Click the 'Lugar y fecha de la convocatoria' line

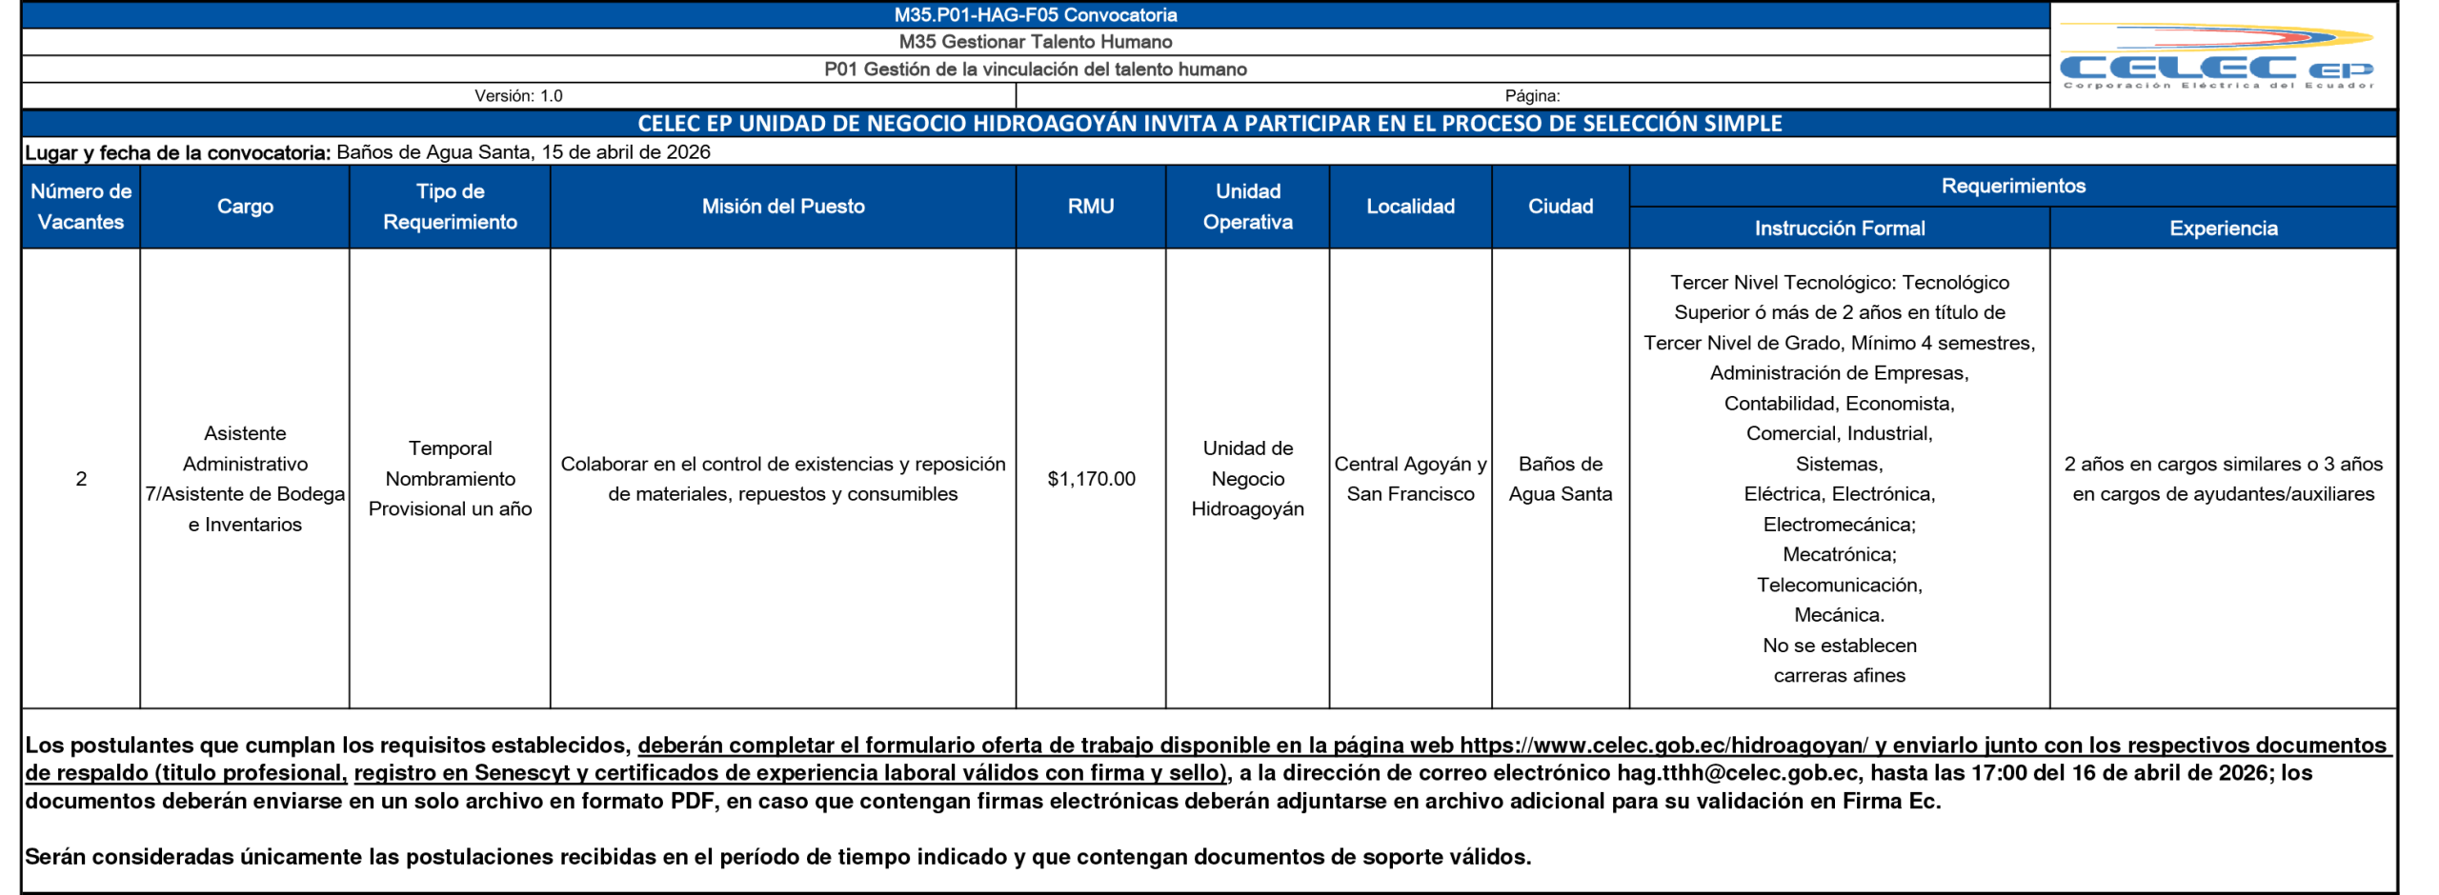click(x=368, y=152)
